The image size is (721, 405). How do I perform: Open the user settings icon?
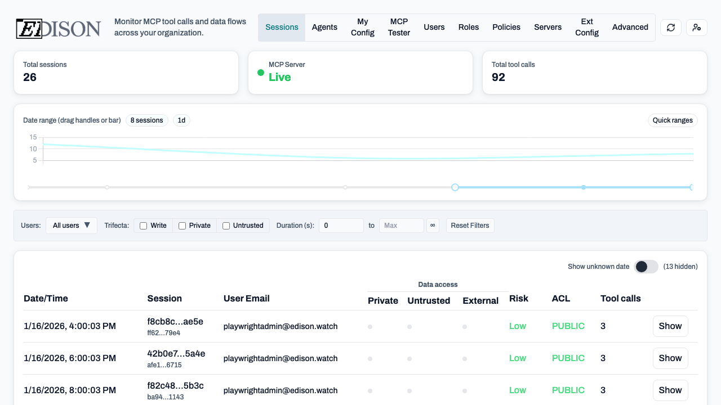coord(697,28)
